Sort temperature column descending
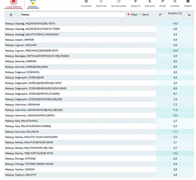Screen dimensions: 196x180 [161, 15]
